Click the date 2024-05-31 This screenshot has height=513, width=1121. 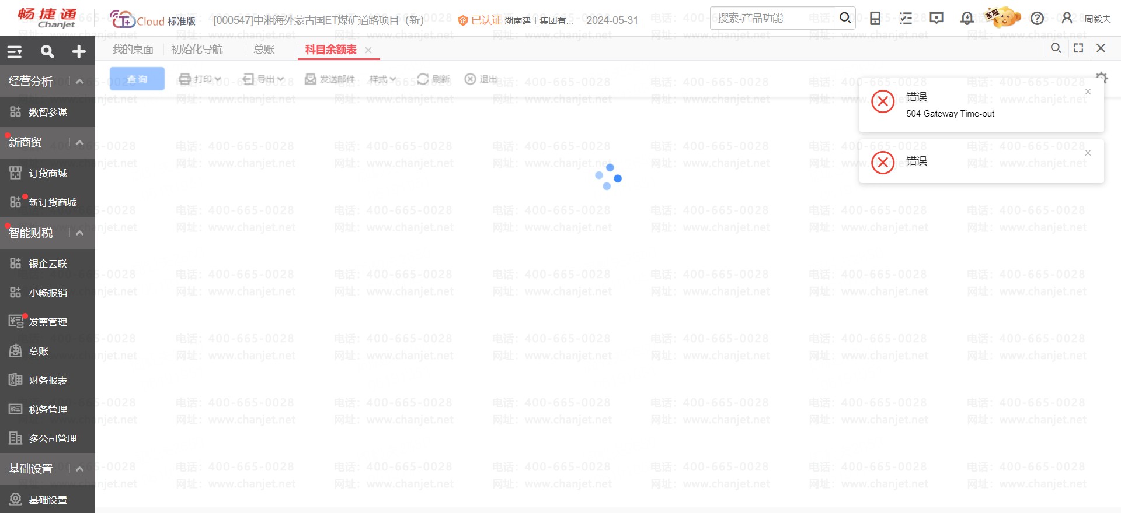click(612, 20)
